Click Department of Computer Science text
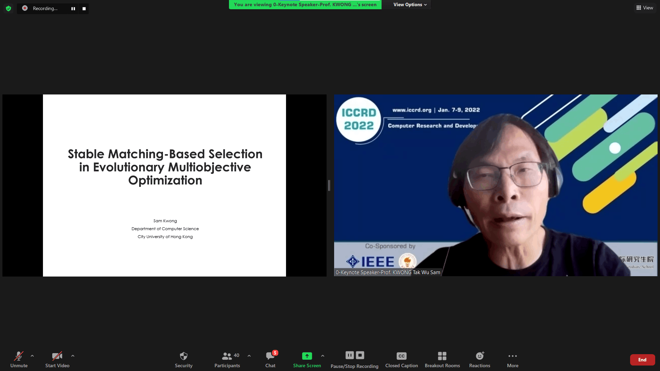Image resolution: width=660 pixels, height=371 pixels. [165, 229]
